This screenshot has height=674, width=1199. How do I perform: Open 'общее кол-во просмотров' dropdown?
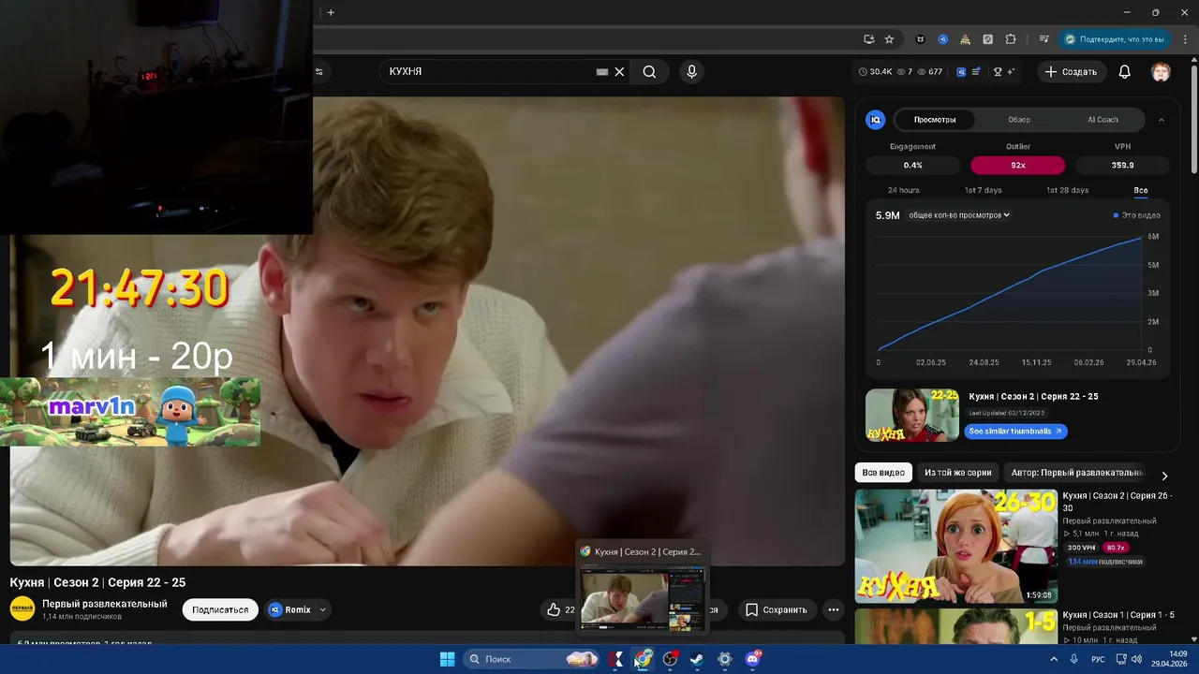[959, 215]
